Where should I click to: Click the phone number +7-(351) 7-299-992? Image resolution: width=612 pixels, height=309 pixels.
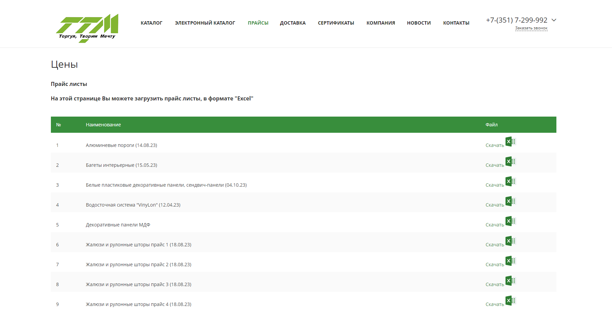click(x=516, y=20)
